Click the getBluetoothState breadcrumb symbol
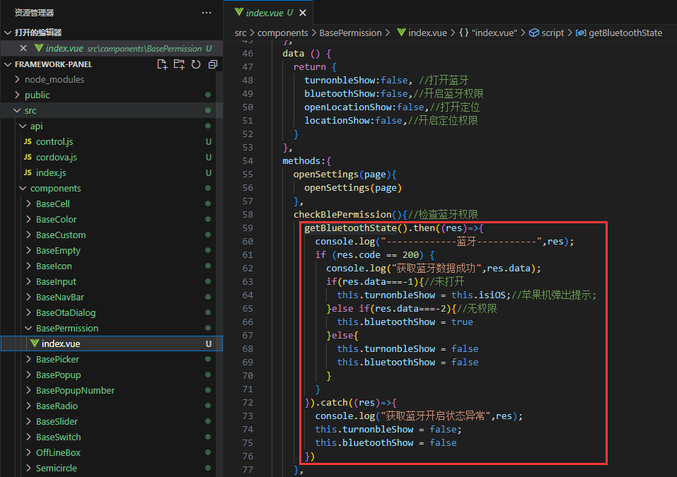Image resolution: width=677 pixels, height=477 pixels. point(619,33)
